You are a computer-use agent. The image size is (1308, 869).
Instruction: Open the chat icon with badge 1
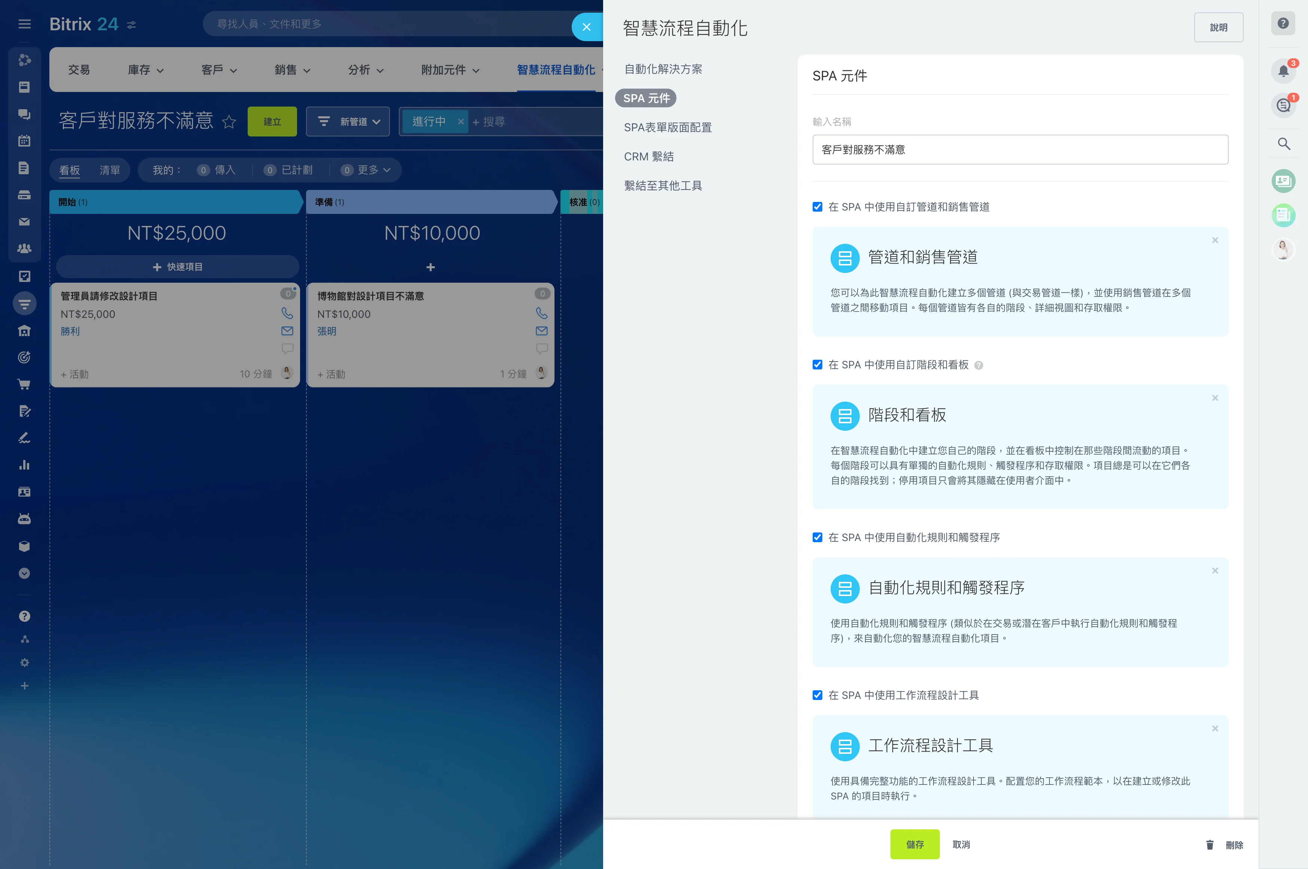(1284, 105)
